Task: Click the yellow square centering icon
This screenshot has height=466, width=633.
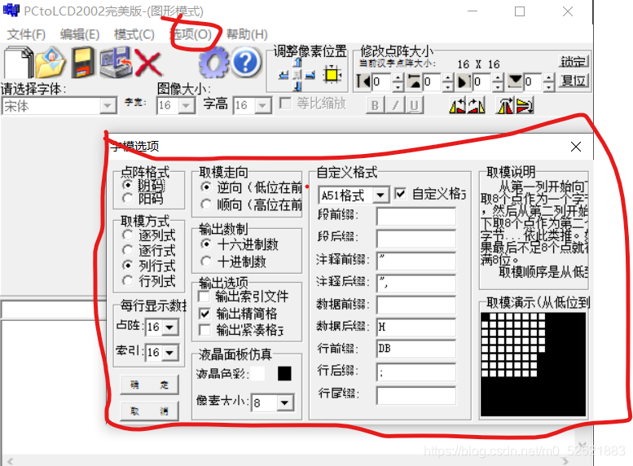Action: 332,75
